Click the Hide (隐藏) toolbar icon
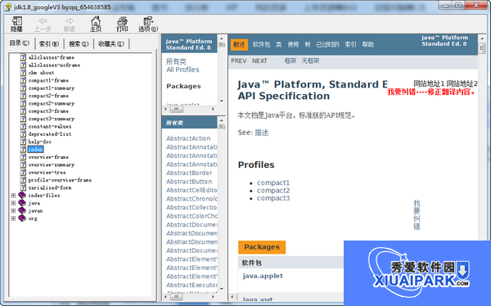491x306 pixels. 16,24
